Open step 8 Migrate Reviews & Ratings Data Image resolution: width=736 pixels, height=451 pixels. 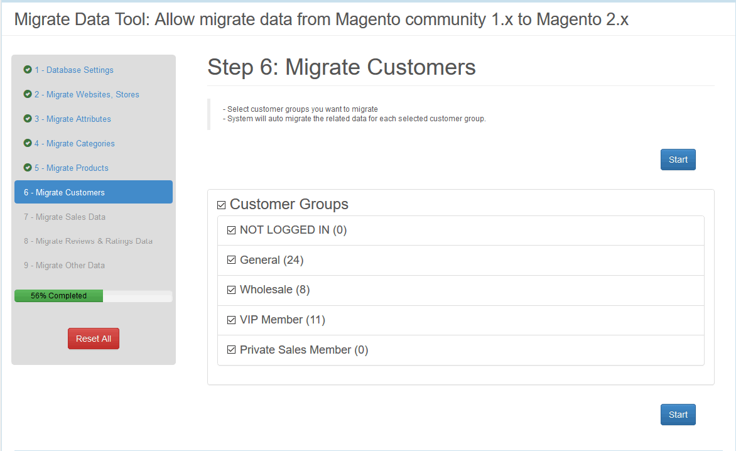(x=88, y=241)
